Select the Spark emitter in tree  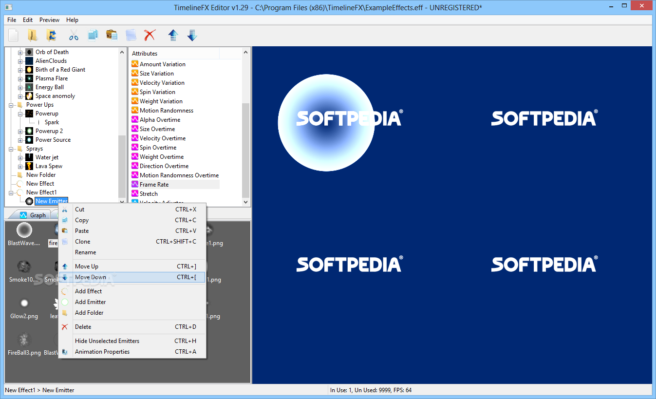(x=52, y=122)
